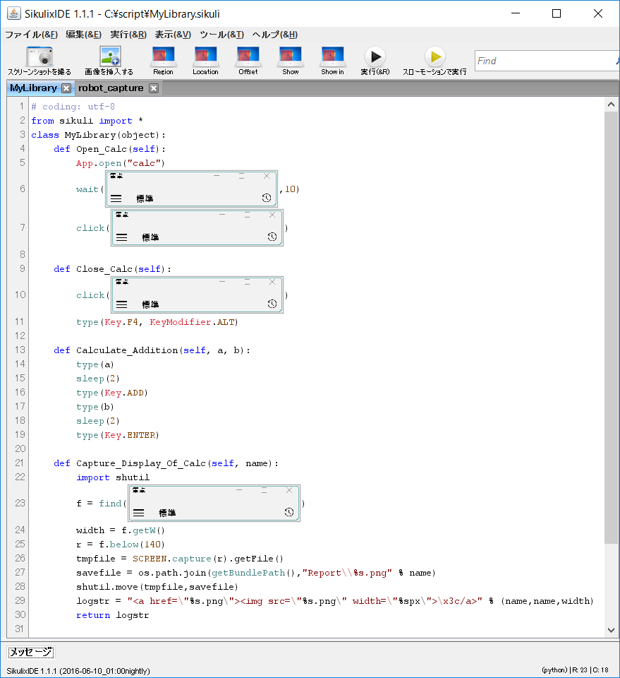This screenshot has width=620, height=678.
Task: Open the 実行(R) menu
Action: (128, 34)
